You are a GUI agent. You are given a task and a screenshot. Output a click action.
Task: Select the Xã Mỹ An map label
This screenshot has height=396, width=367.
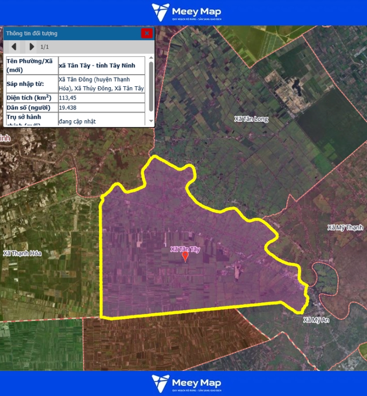(x=315, y=319)
